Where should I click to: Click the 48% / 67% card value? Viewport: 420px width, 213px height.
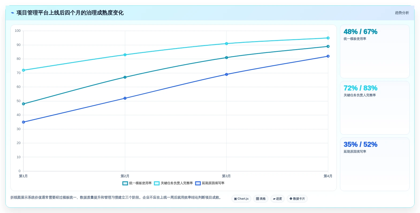coord(360,32)
